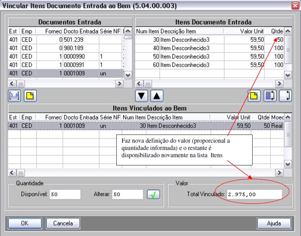Screen dimensions: 301x236
Task: Click the deselect all lines icon
Action: coord(285,96)
